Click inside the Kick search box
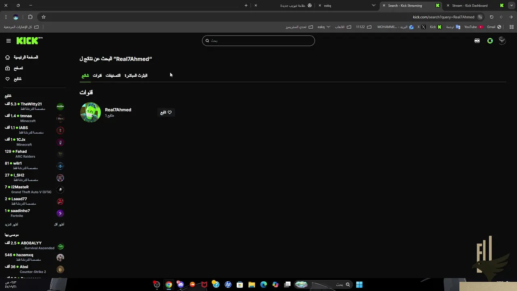Screen dimensions: 517x291 pos(258,40)
